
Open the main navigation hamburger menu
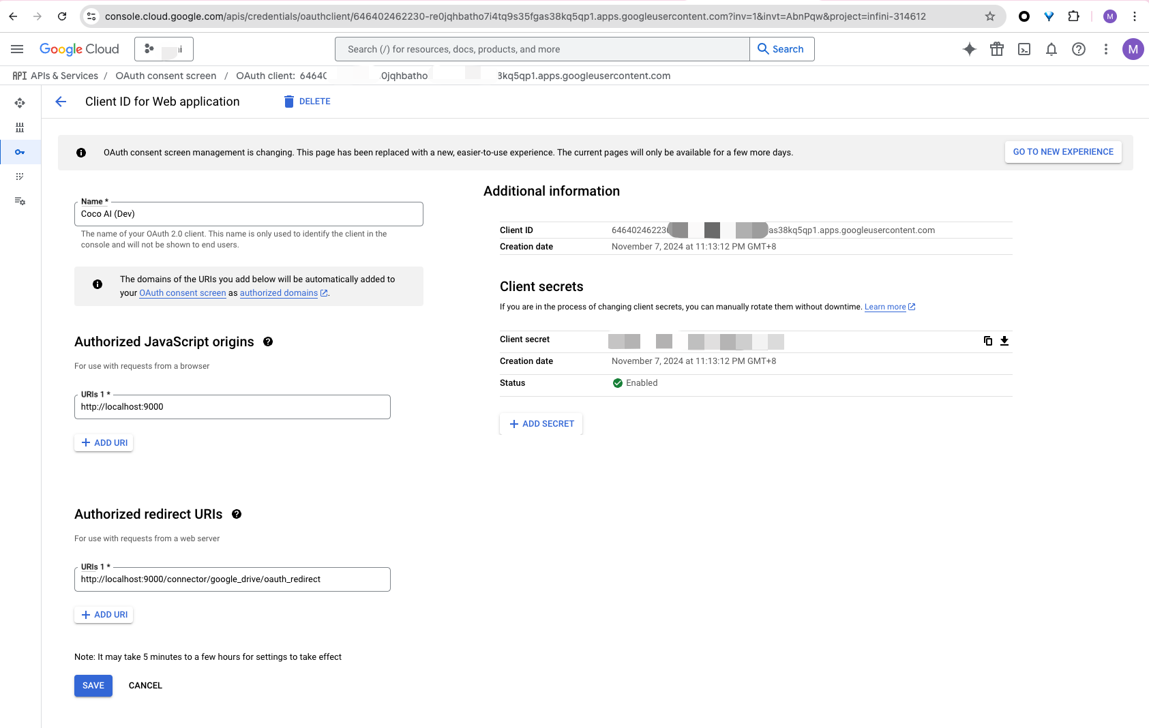(x=17, y=48)
